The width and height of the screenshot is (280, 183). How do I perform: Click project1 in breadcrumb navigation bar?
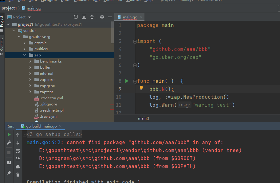pos(9,8)
